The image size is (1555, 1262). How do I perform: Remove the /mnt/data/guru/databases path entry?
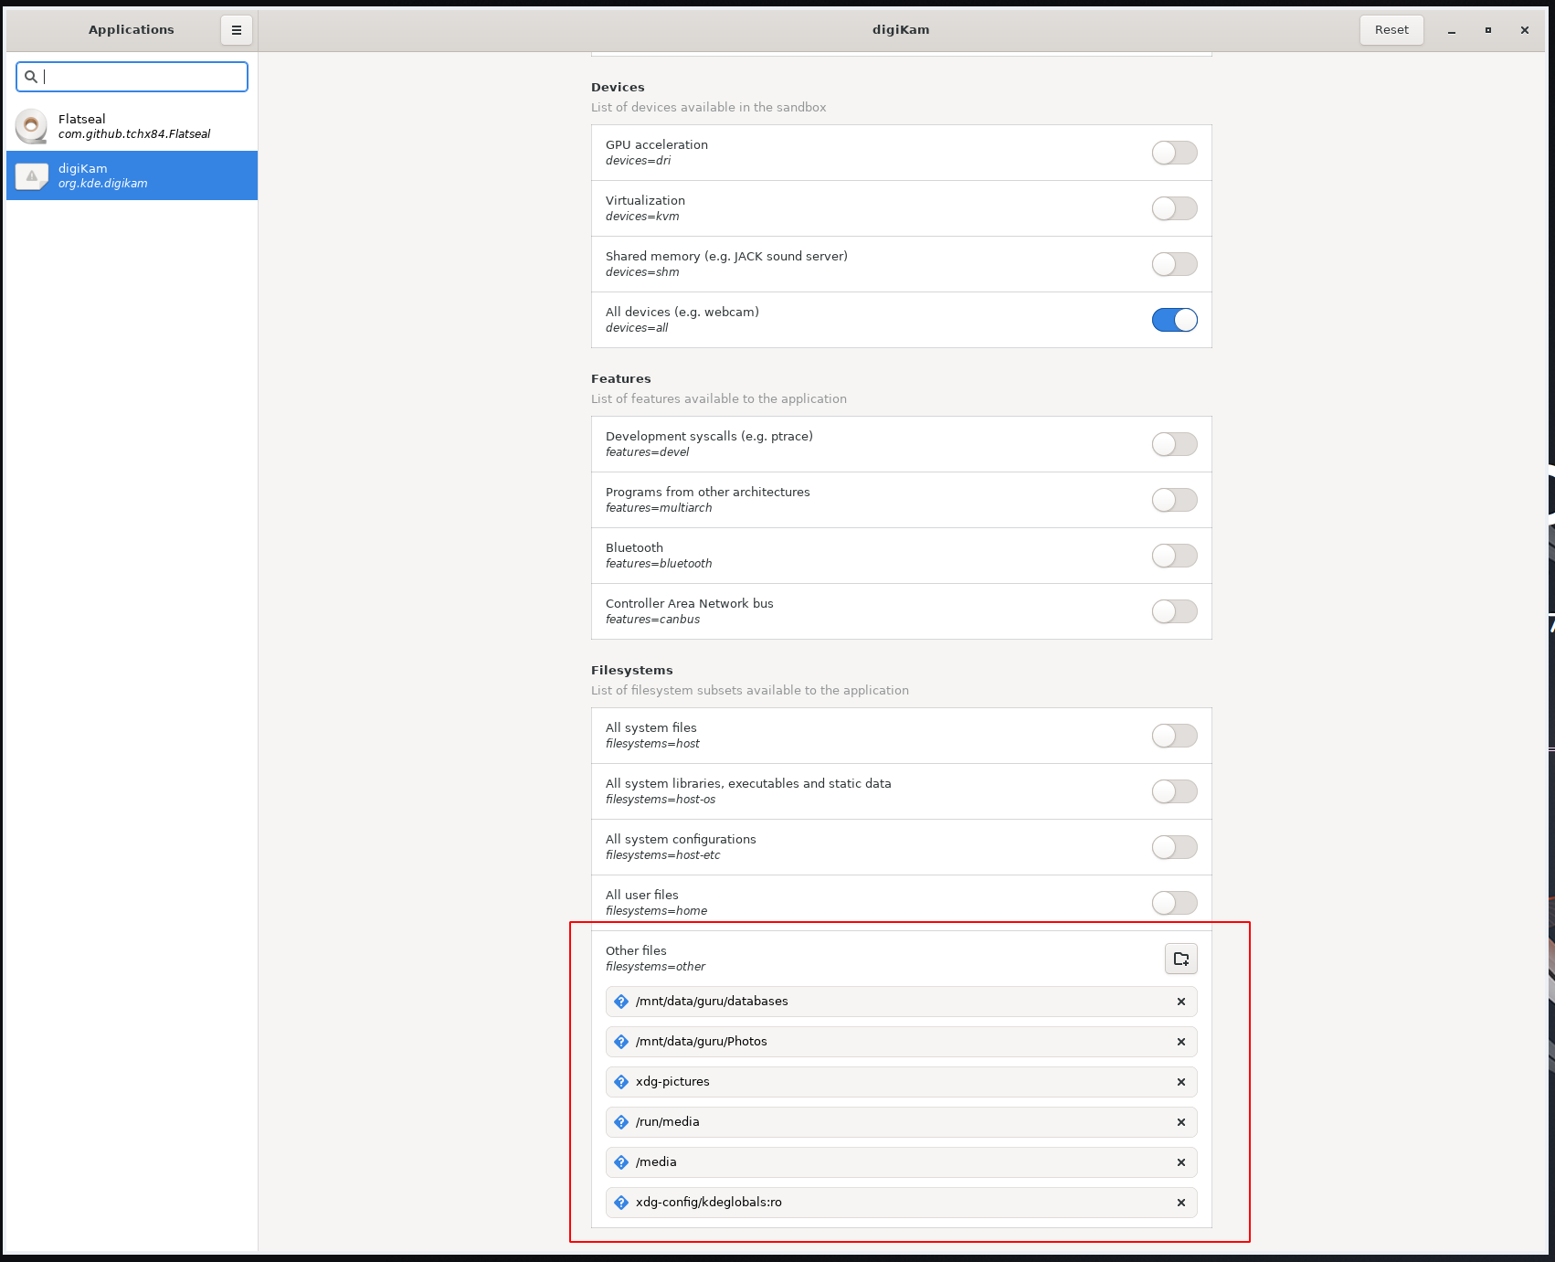[1180, 1002]
